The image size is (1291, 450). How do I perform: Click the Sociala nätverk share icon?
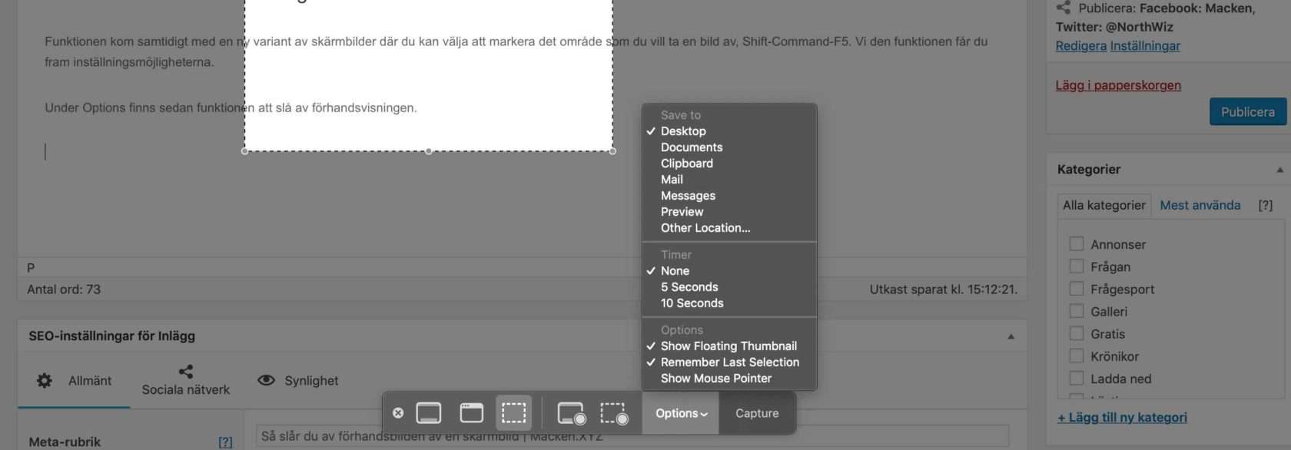[x=186, y=372]
